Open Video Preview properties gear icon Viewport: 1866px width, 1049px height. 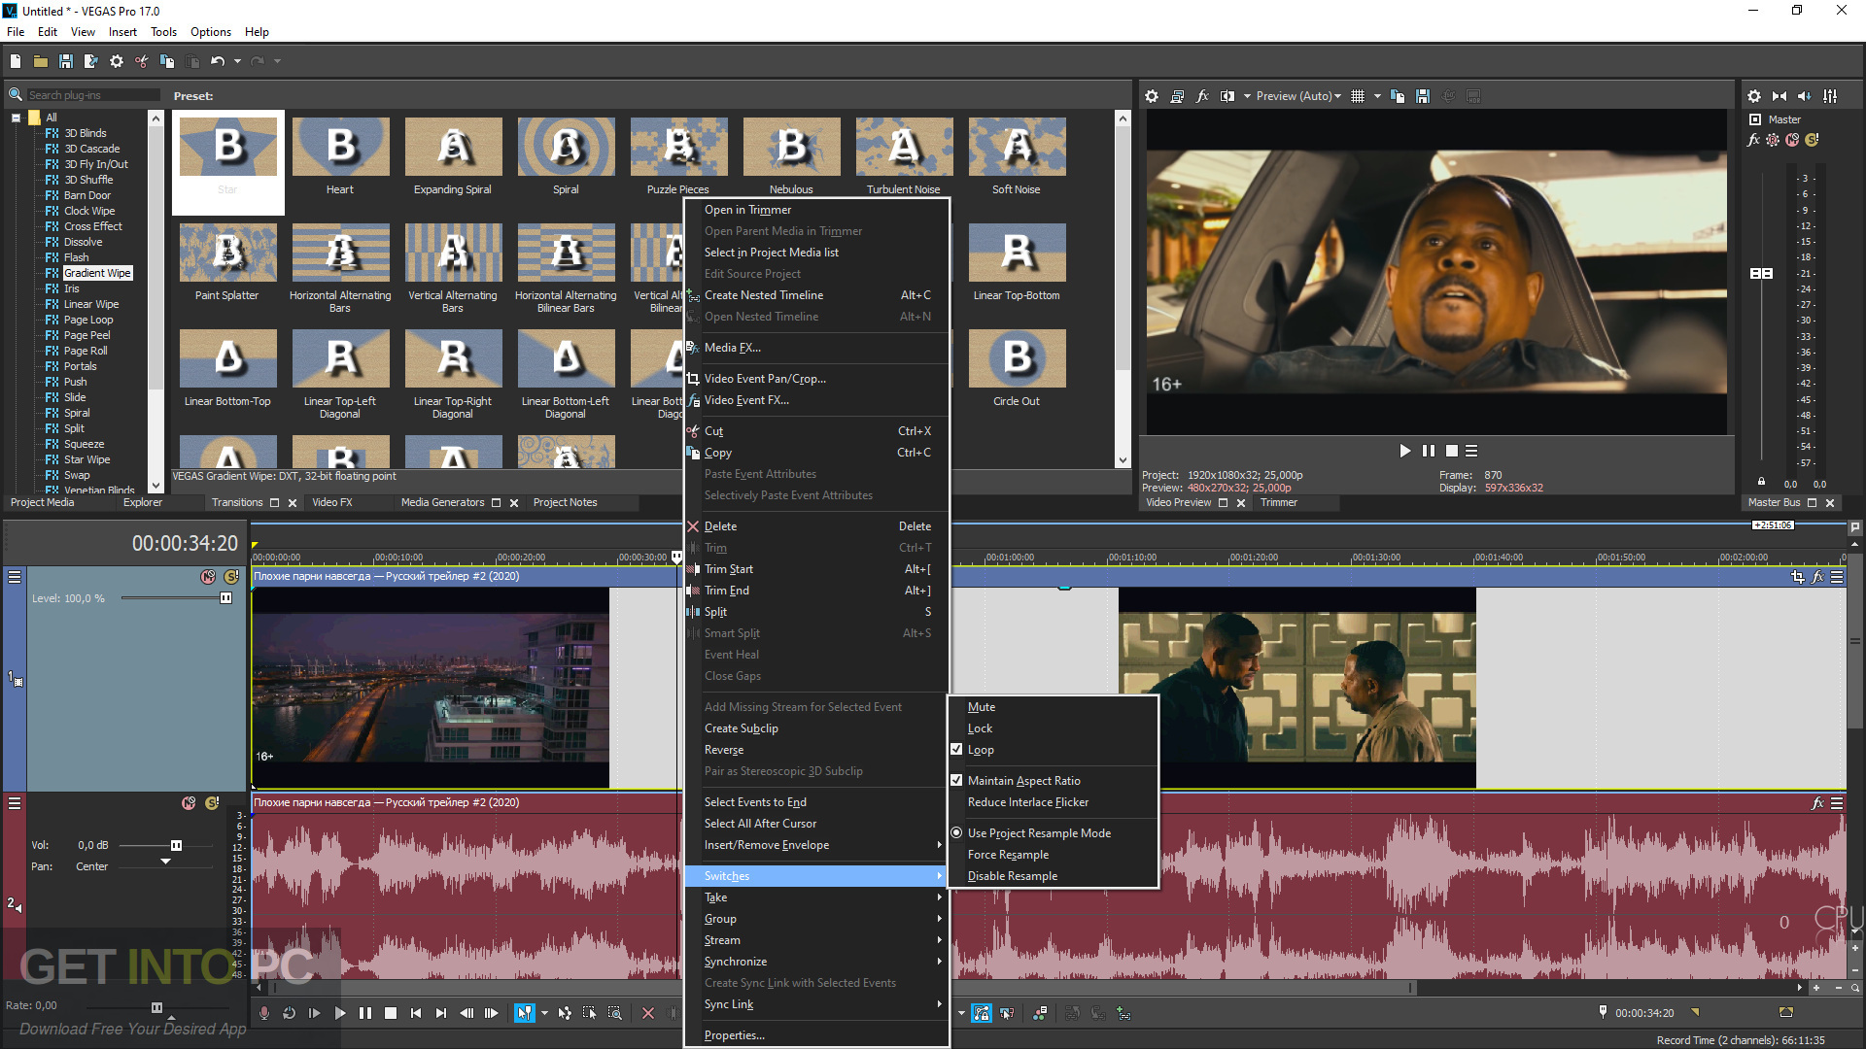[x=1152, y=96]
